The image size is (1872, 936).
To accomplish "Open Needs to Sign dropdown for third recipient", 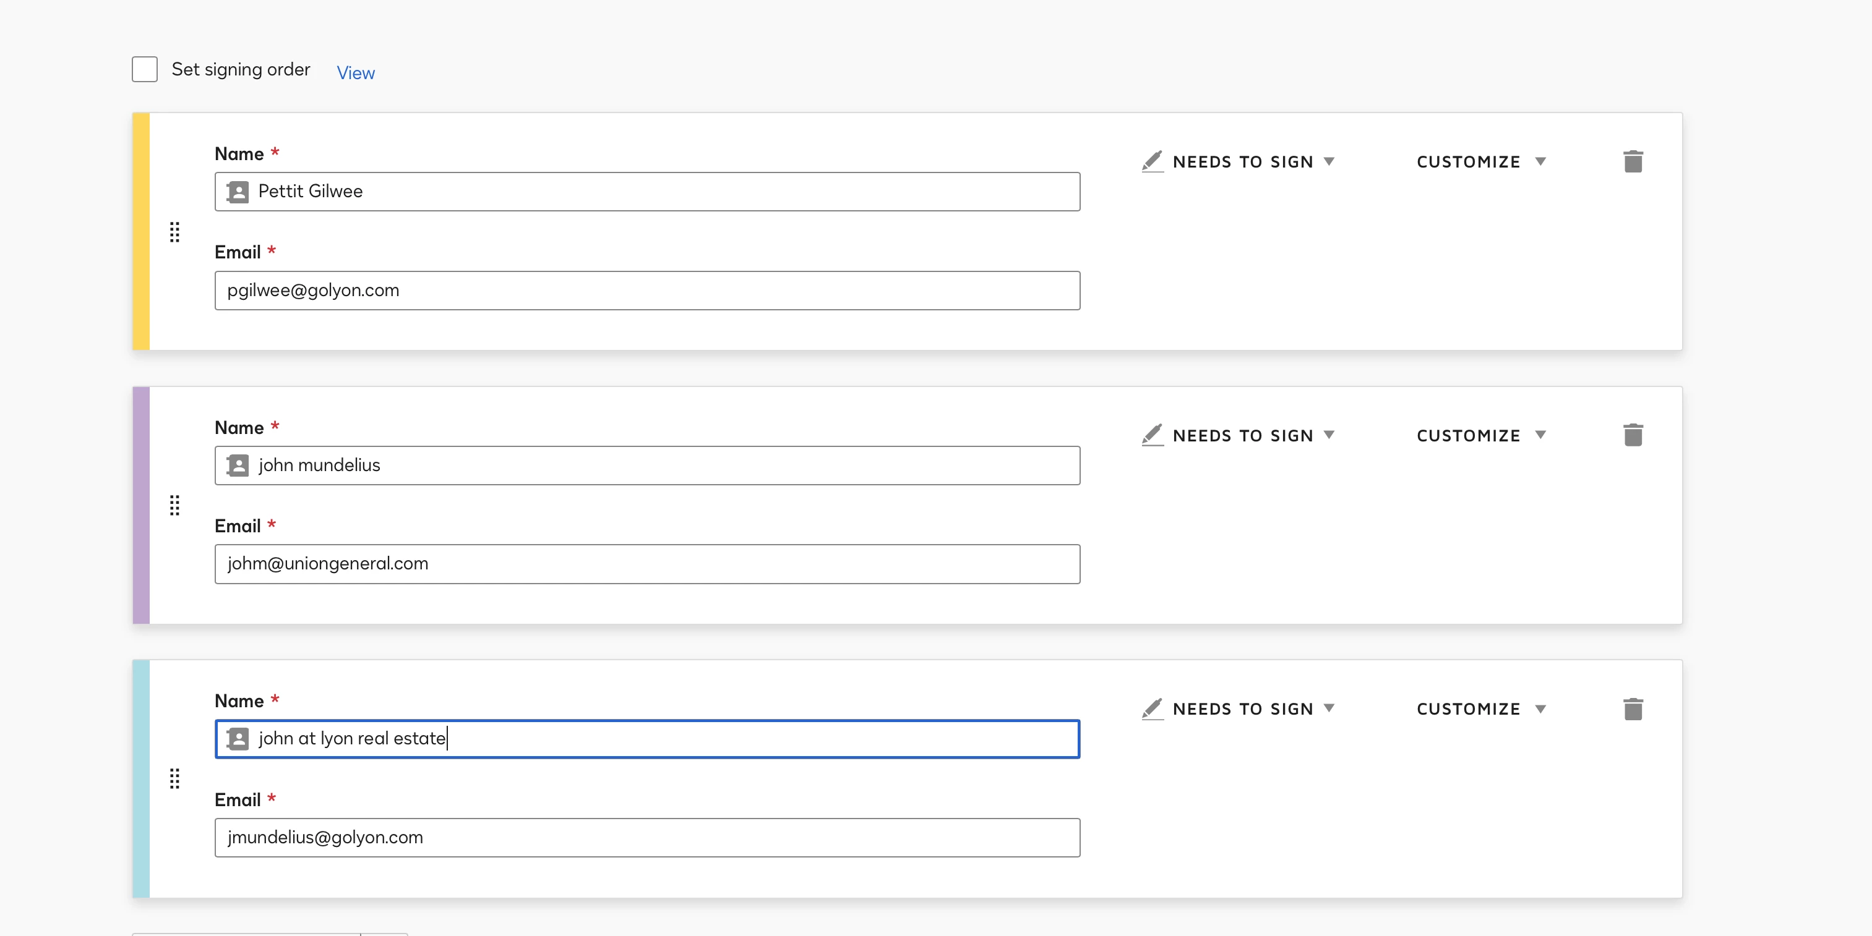I will 1243,708.
